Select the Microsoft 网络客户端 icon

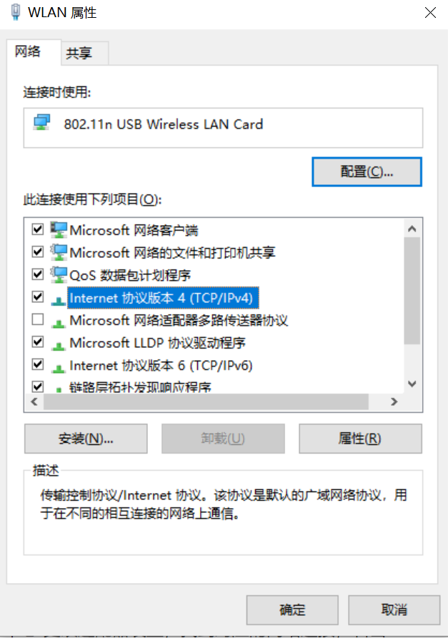click(59, 230)
